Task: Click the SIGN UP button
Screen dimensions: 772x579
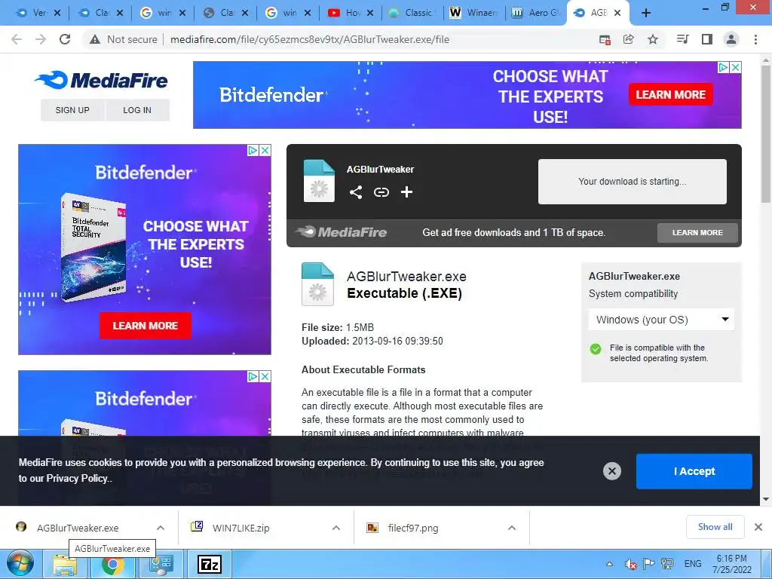Action: (72, 110)
